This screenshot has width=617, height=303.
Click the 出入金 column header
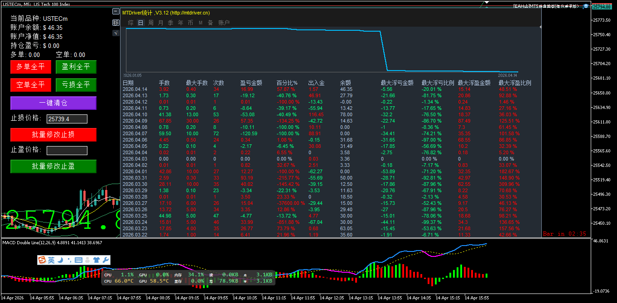[317, 83]
